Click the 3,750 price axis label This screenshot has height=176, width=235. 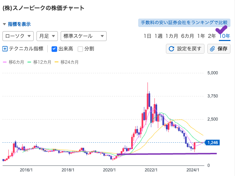pyautogui.click(x=213, y=96)
